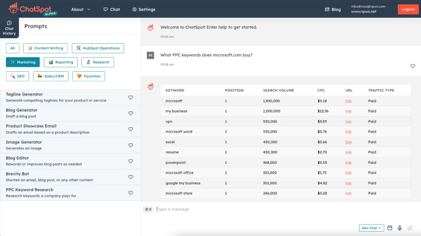Open the Blog link in header

tap(332, 9)
